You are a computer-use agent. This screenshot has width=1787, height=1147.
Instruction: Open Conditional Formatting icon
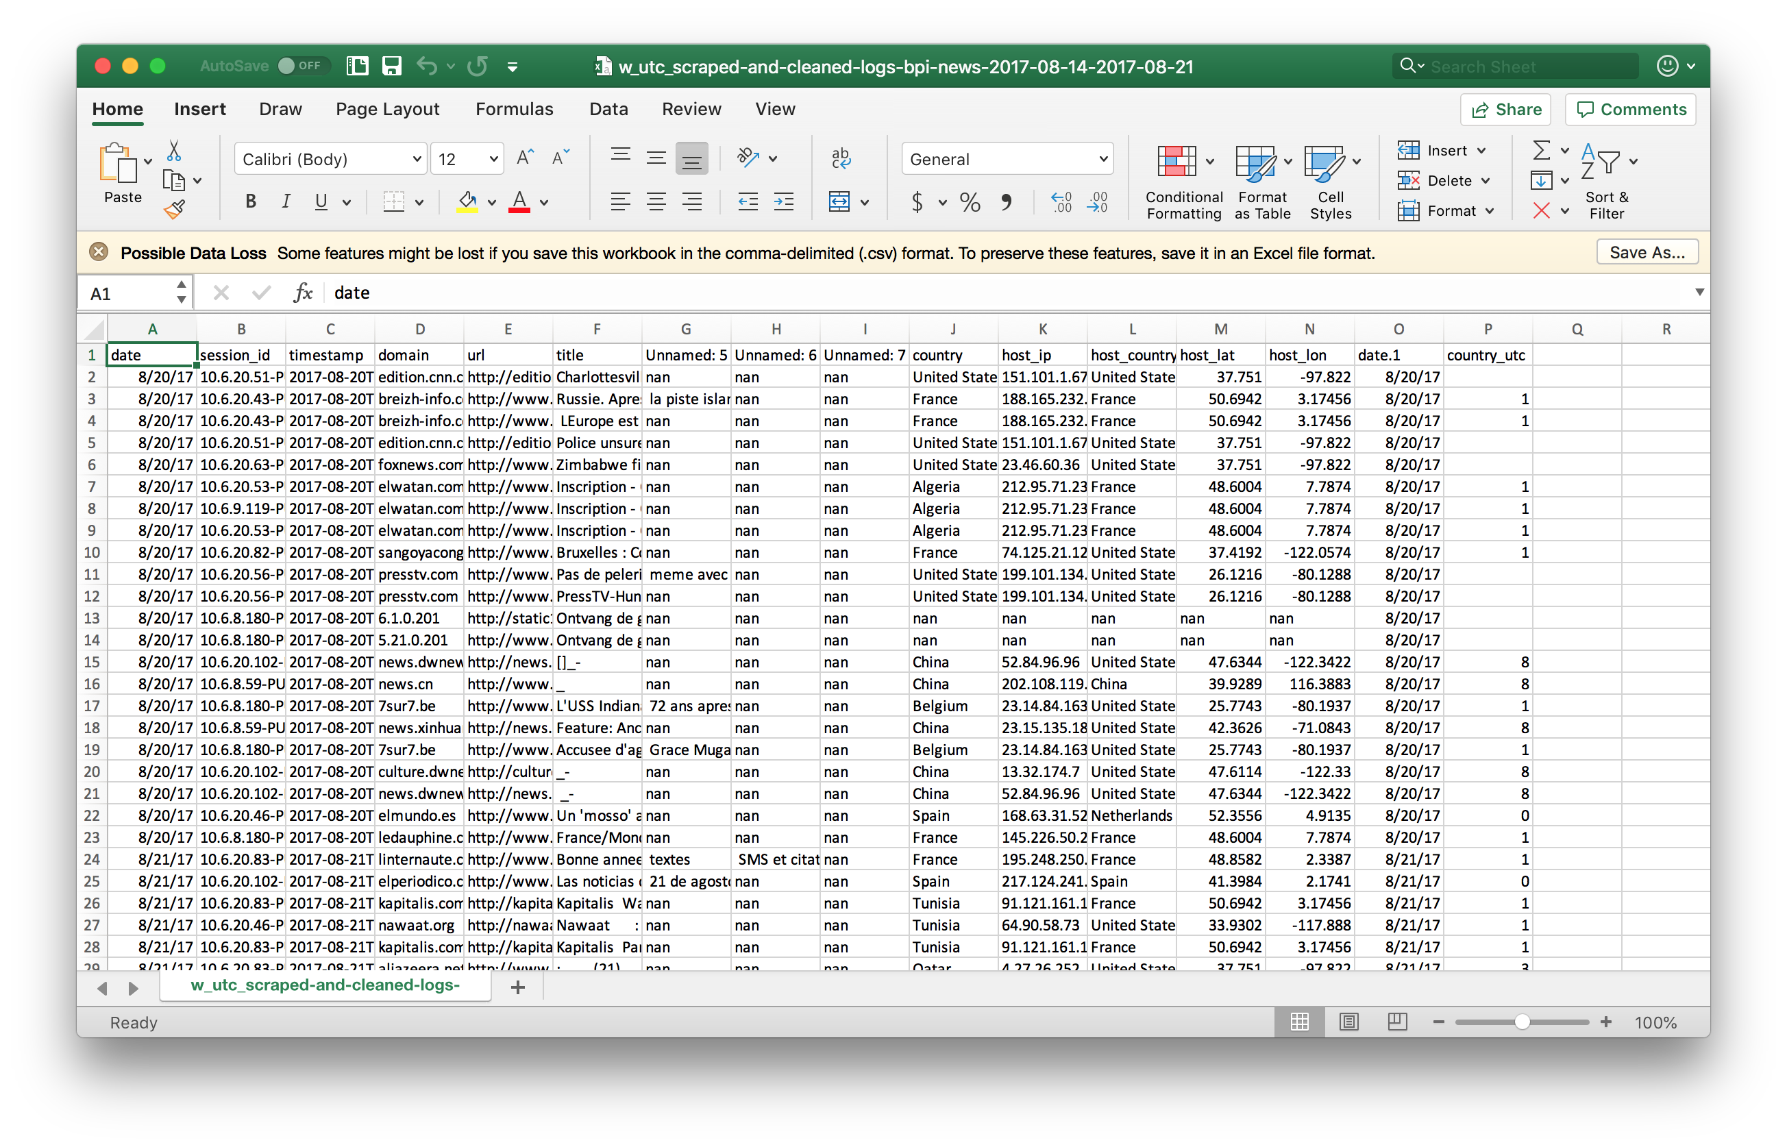(1177, 162)
